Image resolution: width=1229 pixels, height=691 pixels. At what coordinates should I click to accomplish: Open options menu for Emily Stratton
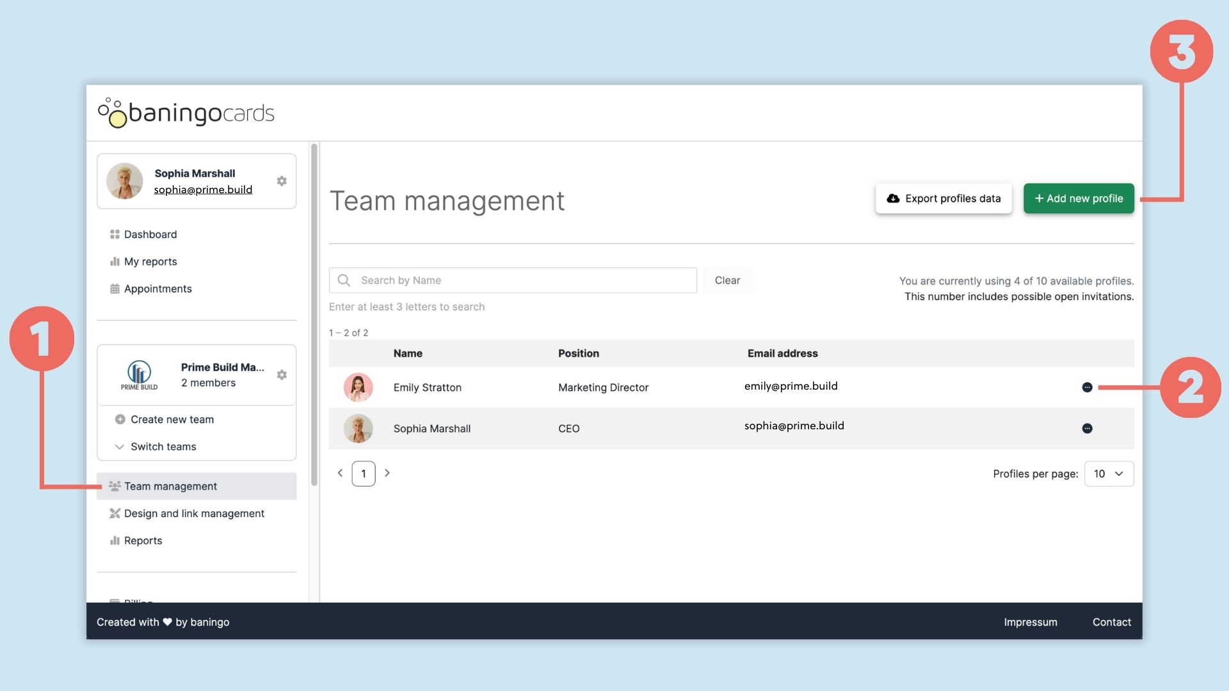tap(1087, 387)
